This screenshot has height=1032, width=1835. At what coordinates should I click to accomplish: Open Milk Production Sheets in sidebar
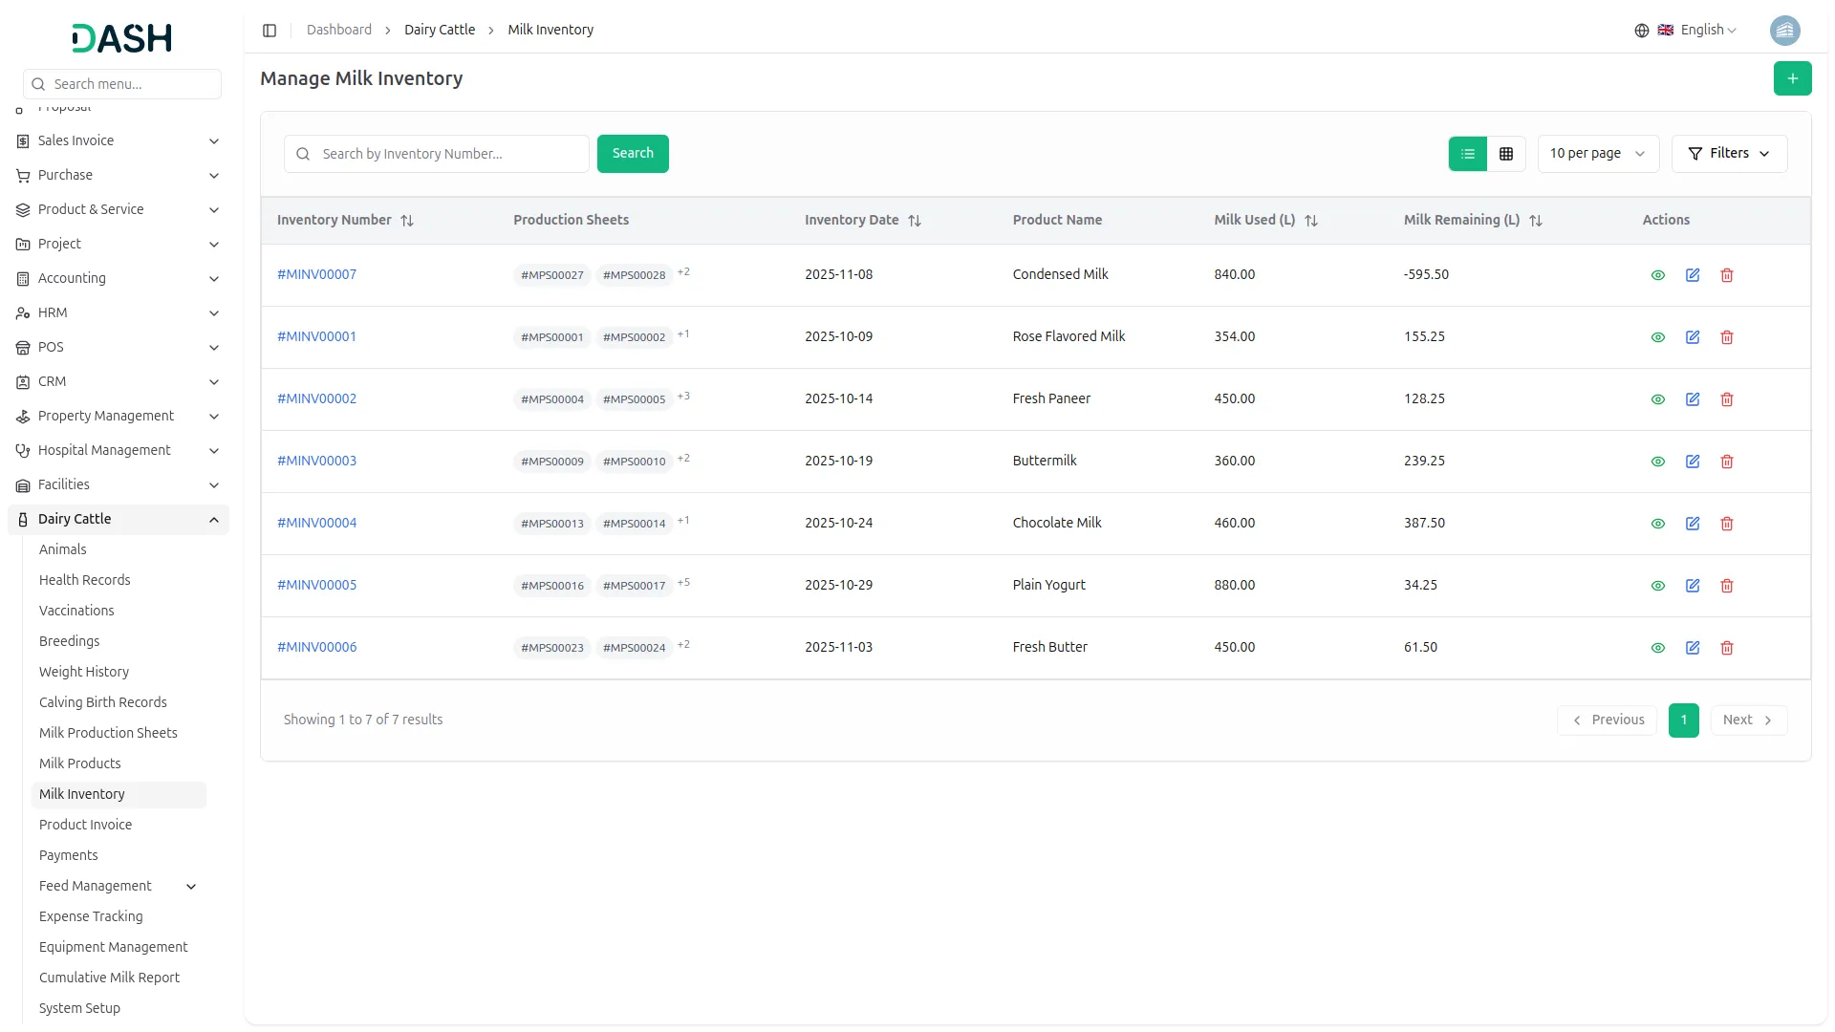tap(108, 733)
